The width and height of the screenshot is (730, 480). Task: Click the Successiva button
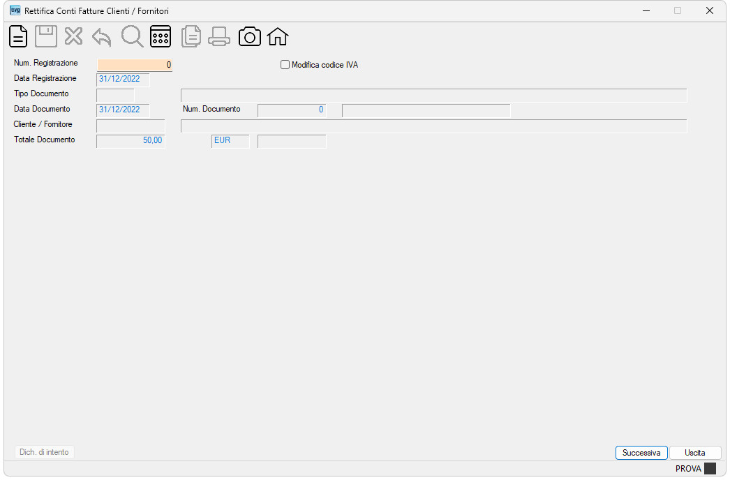coord(641,453)
